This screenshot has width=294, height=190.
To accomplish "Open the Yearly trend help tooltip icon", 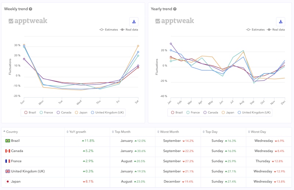I will click(x=175, y=9).
